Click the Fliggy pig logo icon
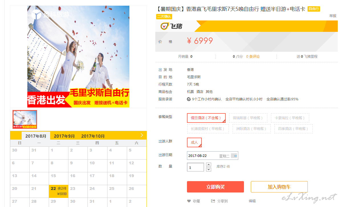Screen dimensions: 340x207 coord(164,26)
